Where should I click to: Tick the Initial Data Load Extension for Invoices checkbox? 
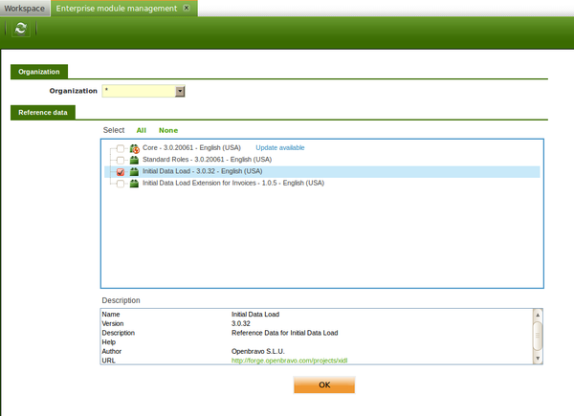120,184
